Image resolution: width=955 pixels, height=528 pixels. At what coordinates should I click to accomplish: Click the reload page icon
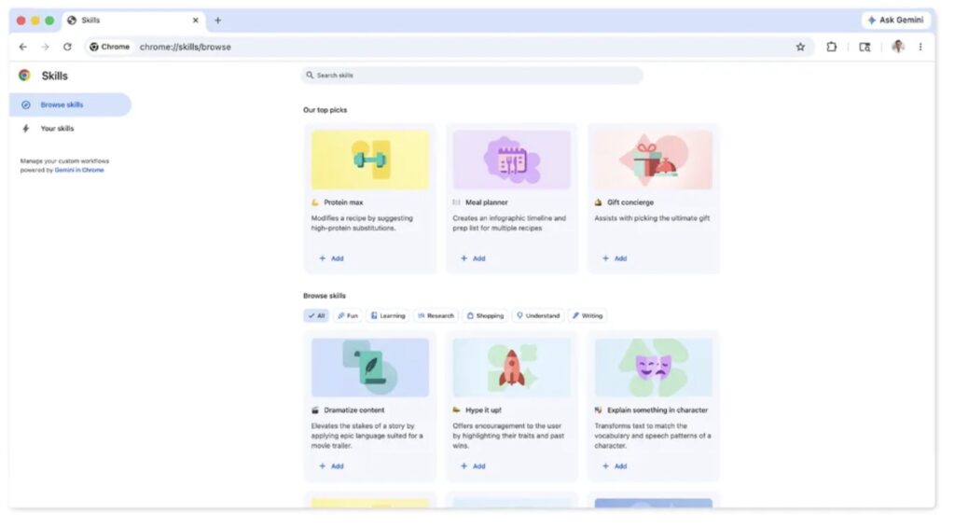[x=67, y=47]
